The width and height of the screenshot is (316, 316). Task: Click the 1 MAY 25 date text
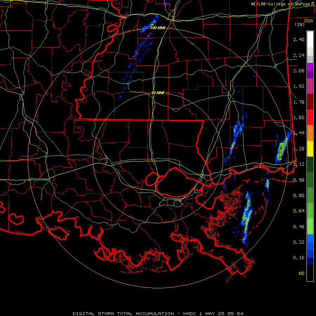[212, 314]
